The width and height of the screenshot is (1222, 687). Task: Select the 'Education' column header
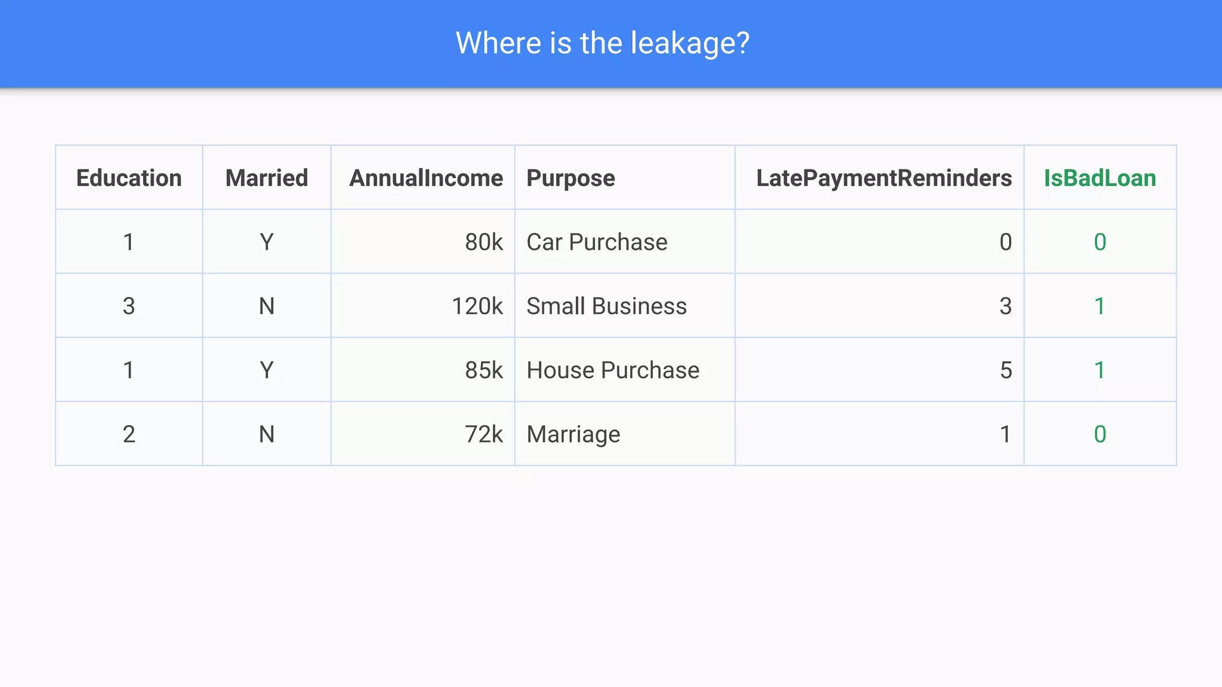point(129,178)
